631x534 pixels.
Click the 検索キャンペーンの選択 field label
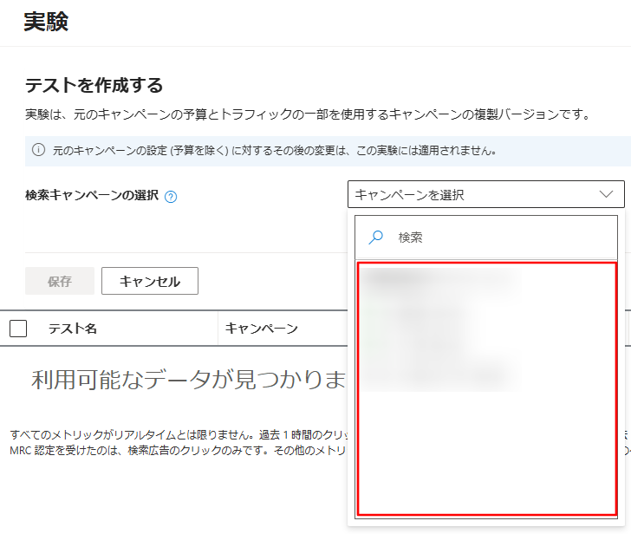92,196
